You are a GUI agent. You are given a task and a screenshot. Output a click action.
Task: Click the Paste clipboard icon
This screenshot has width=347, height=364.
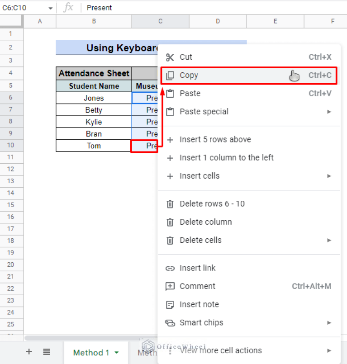171,93
